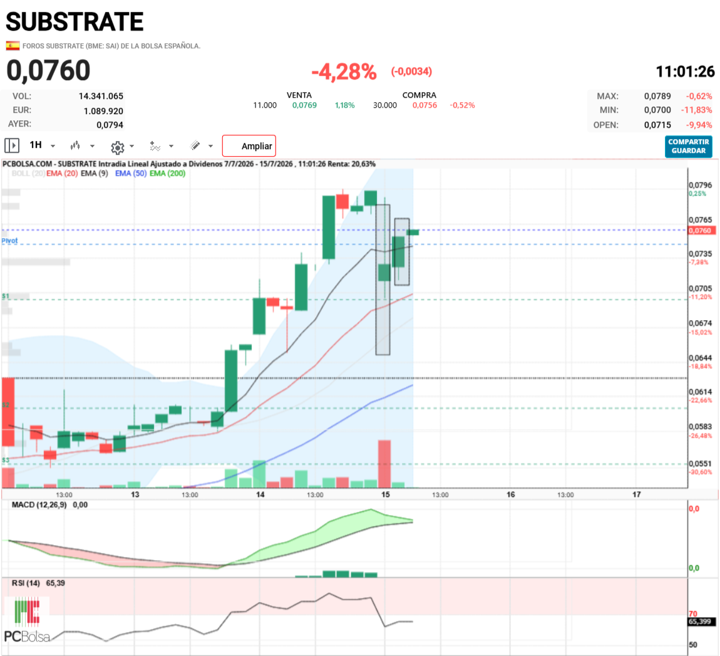Expand the settings gear dropdown arrow
Screen dimensions: 720x656
tap(131, 146)
